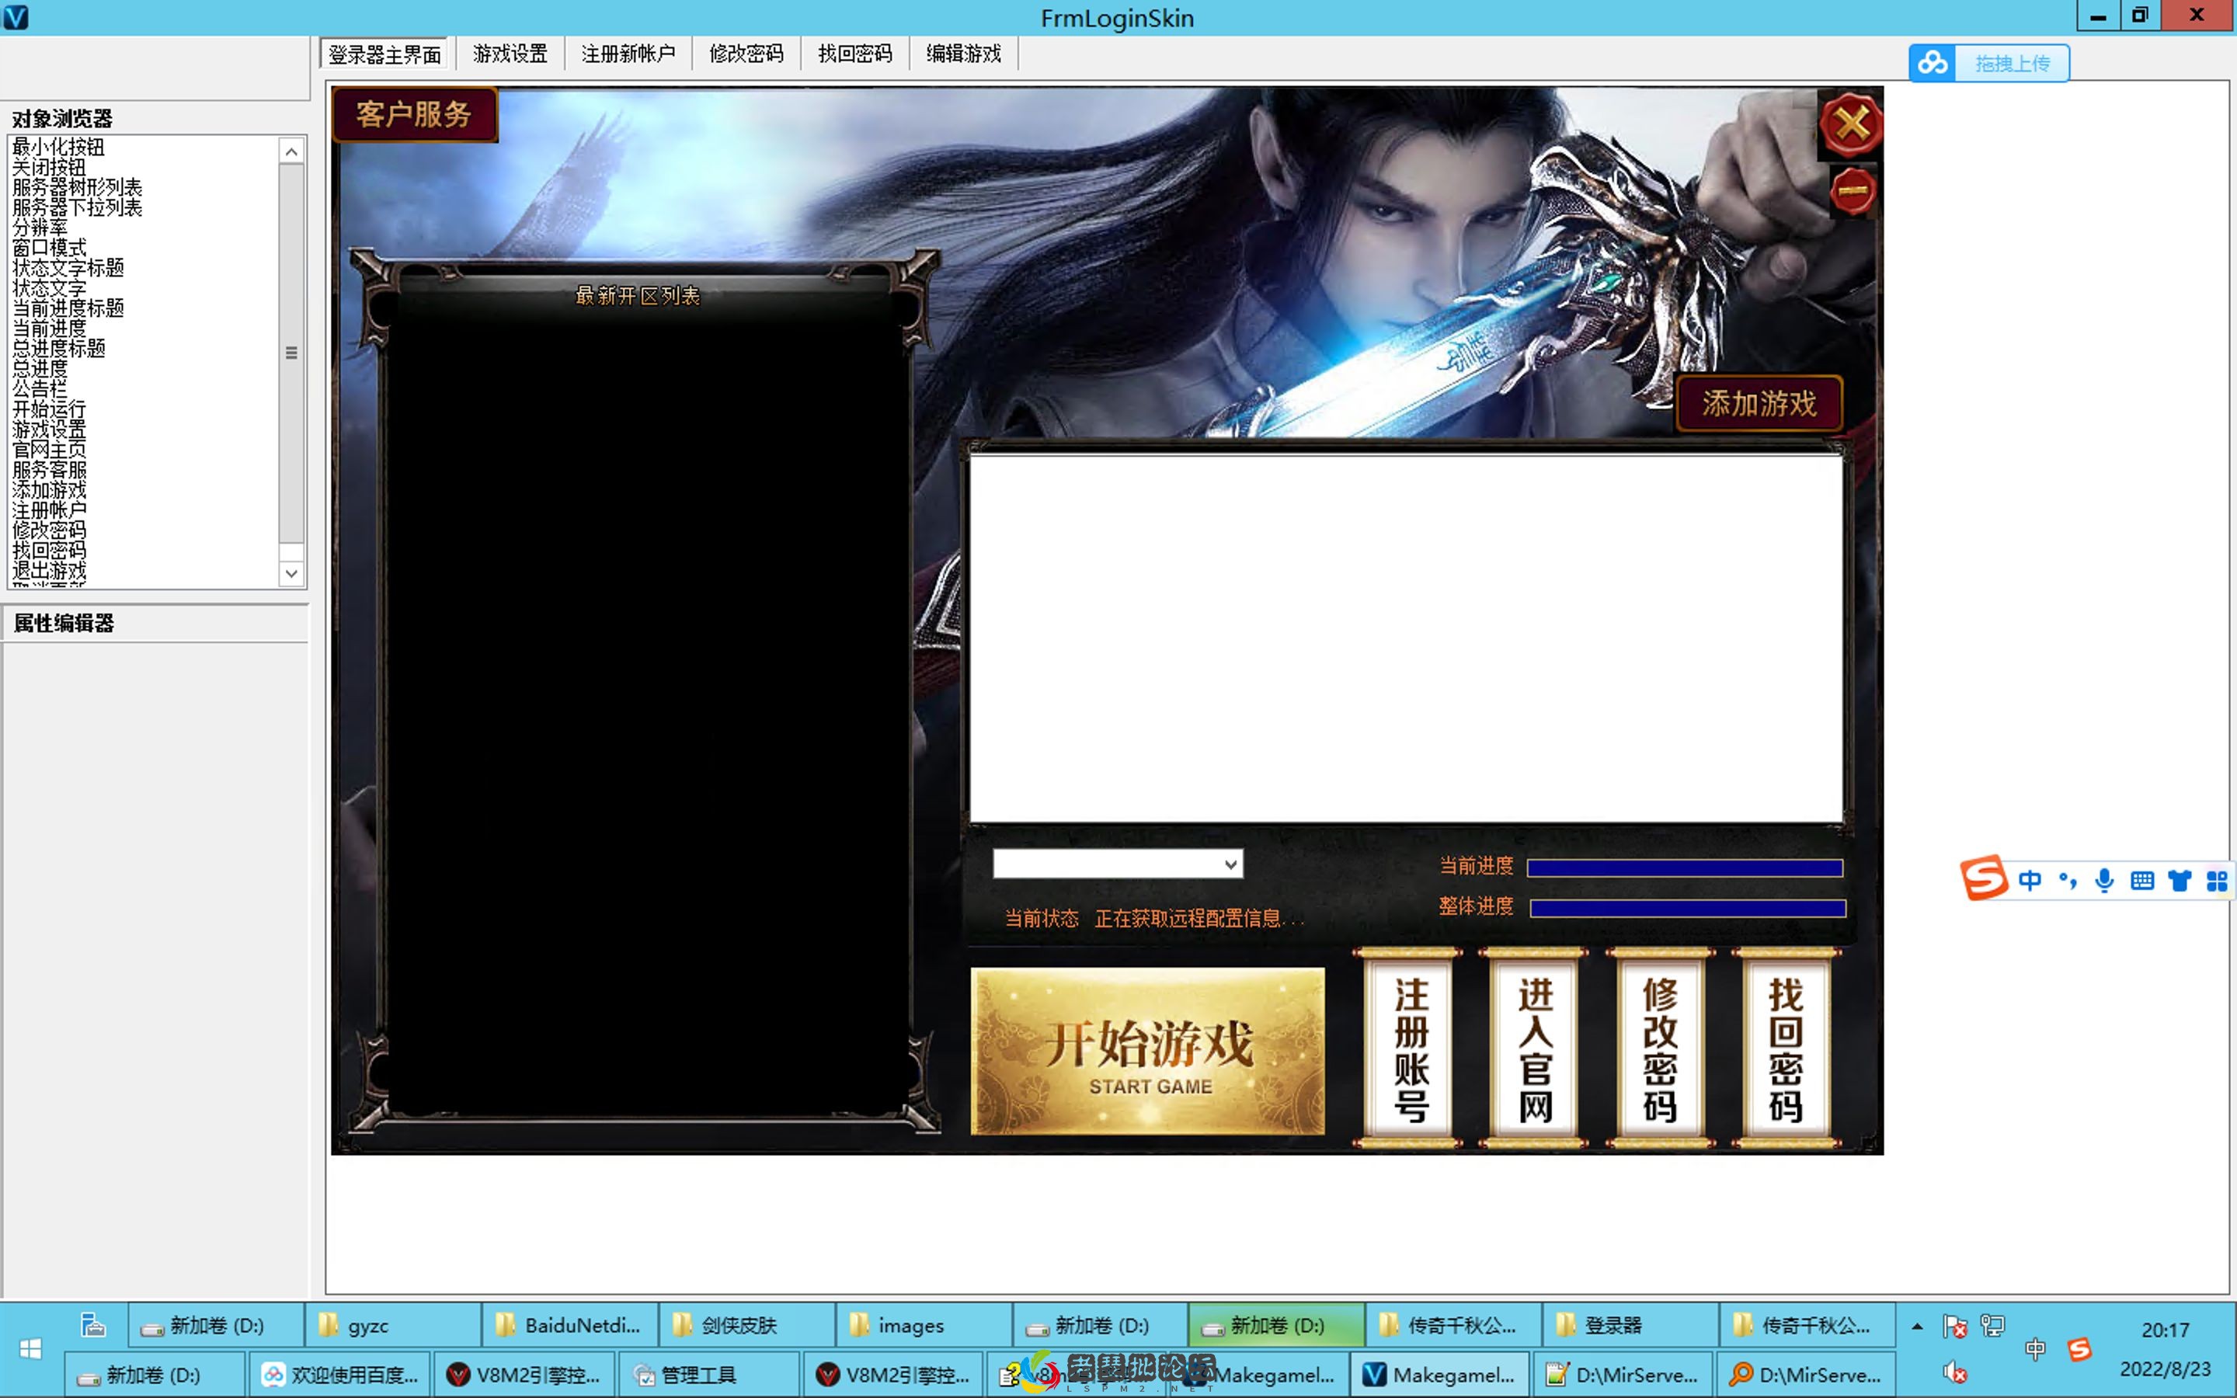Click the 客户服务 button
Viewport: 2237px width, 1398px height.
pos(414,115)
